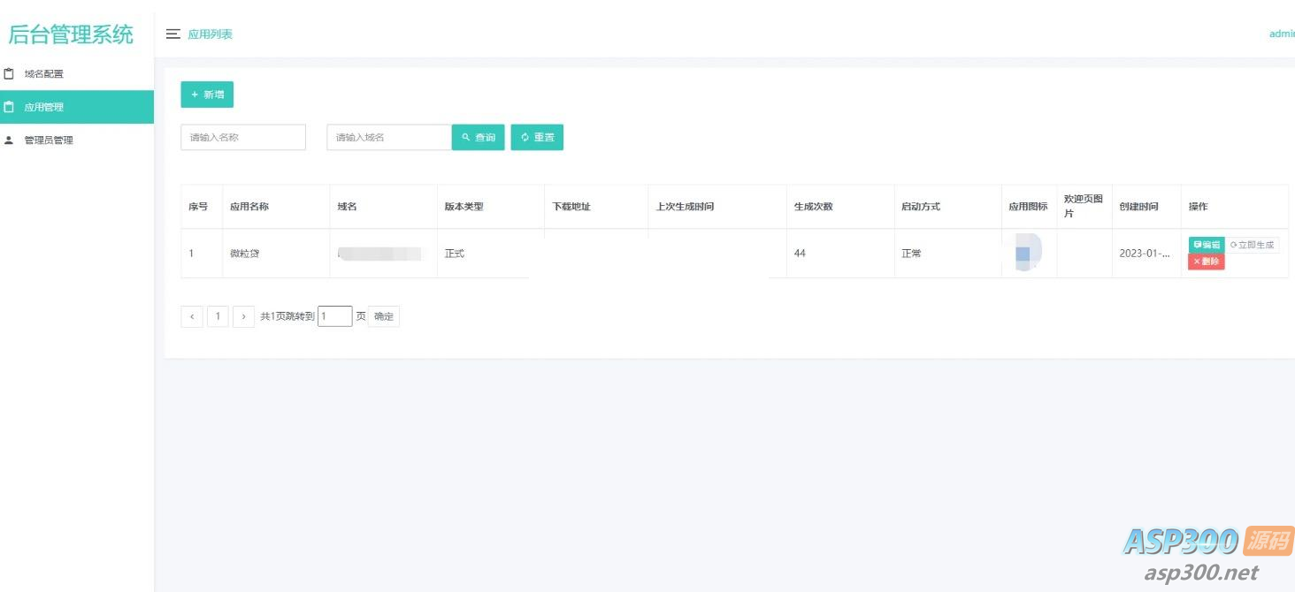Select page 1 in the pagination bar
This screenshot has height=592, width=1295.
pyautogui.click(x=218, y=316)
